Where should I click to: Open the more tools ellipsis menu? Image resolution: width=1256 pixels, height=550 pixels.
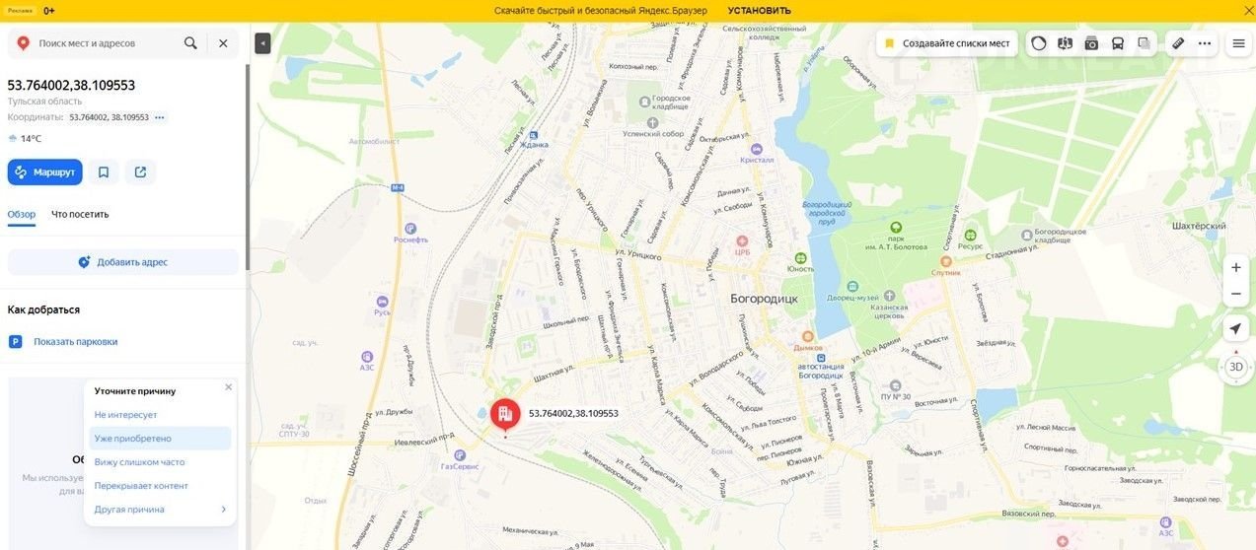pyautogui.click(x=1205, y=43)
